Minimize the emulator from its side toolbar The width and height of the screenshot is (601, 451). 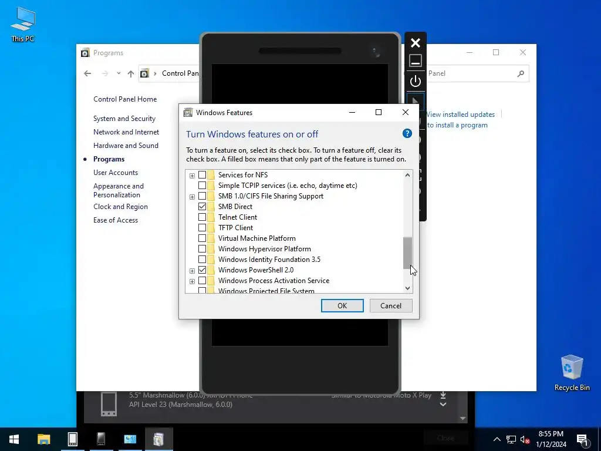tap(416, 60)
